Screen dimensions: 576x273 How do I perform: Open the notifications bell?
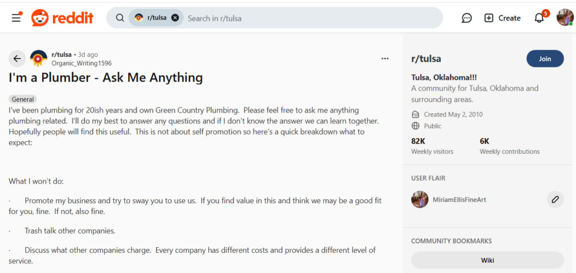[x=539, y=18]
